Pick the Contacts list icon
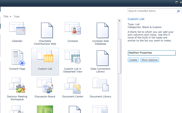 73,28
